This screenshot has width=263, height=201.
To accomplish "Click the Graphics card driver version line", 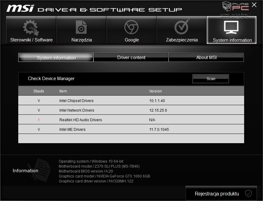I will pyautogui.click(x=96, y=181).
